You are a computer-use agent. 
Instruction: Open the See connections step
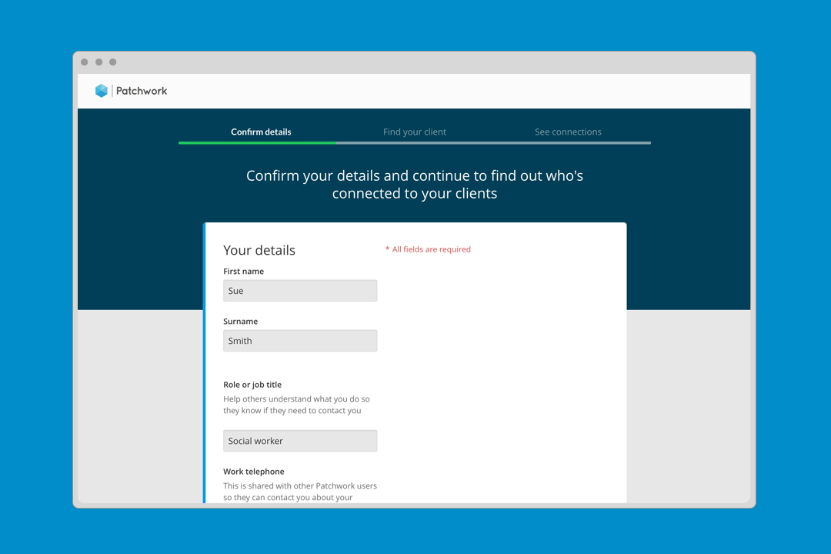point(568,132)
